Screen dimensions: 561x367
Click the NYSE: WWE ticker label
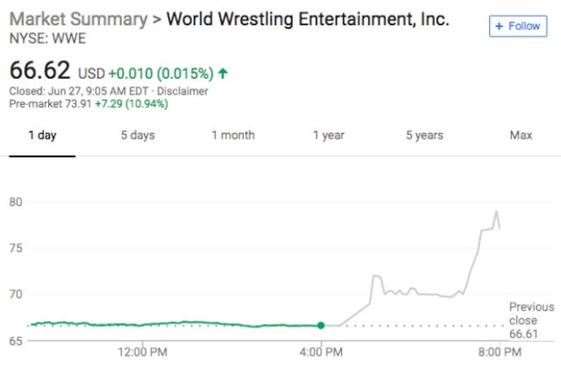coord(47,39)
